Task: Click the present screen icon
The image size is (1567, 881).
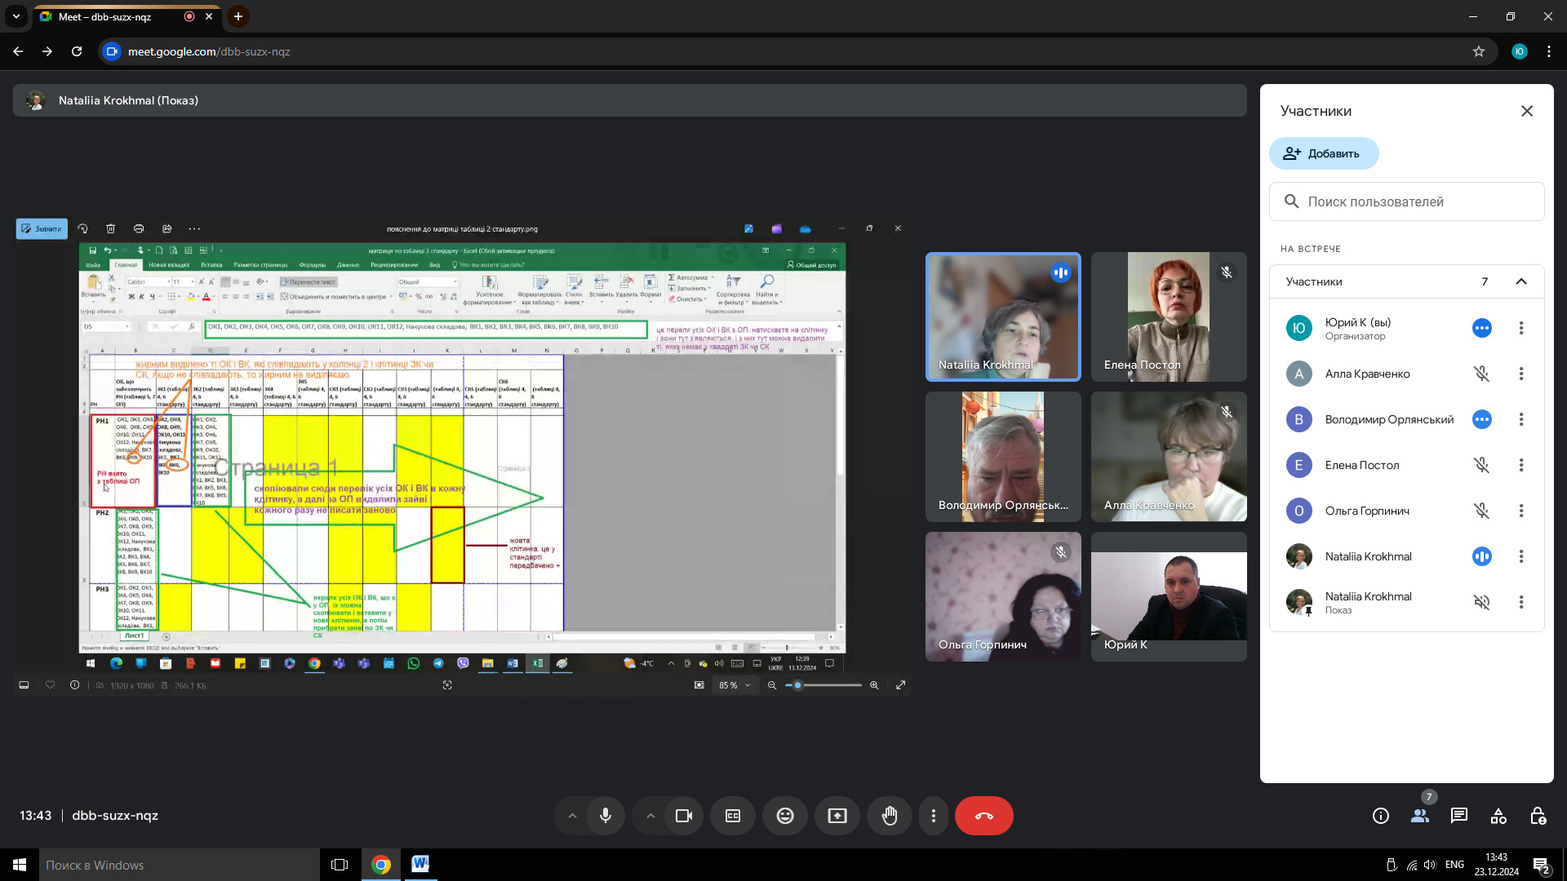Action: tap(837, 816)
